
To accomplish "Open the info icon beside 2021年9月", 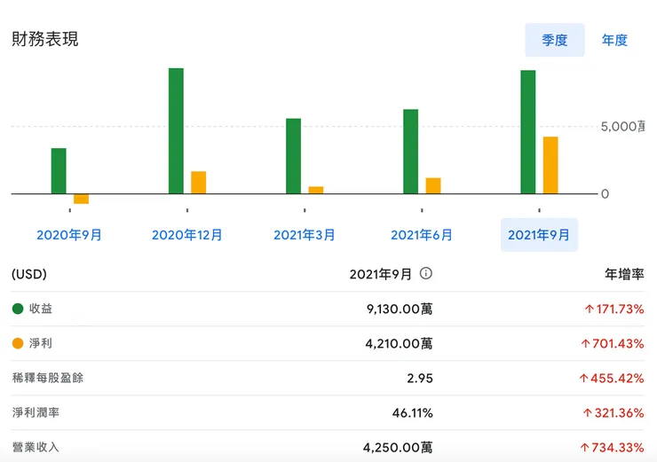I will tap(425, 274).
